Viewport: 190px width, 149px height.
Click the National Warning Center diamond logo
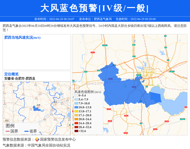37,139
